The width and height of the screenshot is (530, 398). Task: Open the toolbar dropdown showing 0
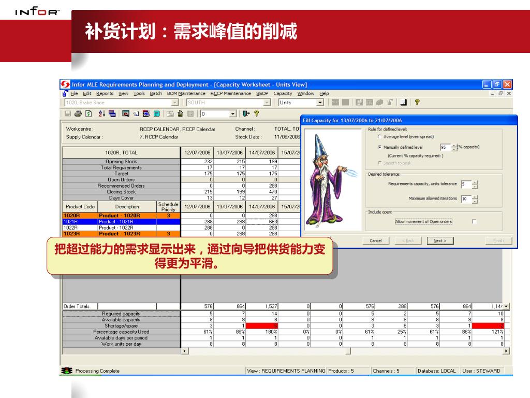(232, 113)
